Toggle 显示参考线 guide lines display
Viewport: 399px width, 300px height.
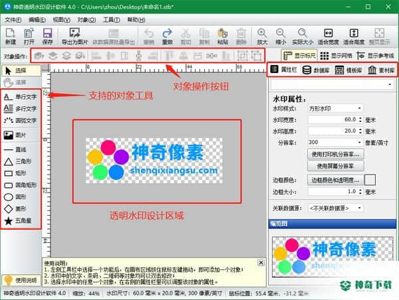coord(375,55)
